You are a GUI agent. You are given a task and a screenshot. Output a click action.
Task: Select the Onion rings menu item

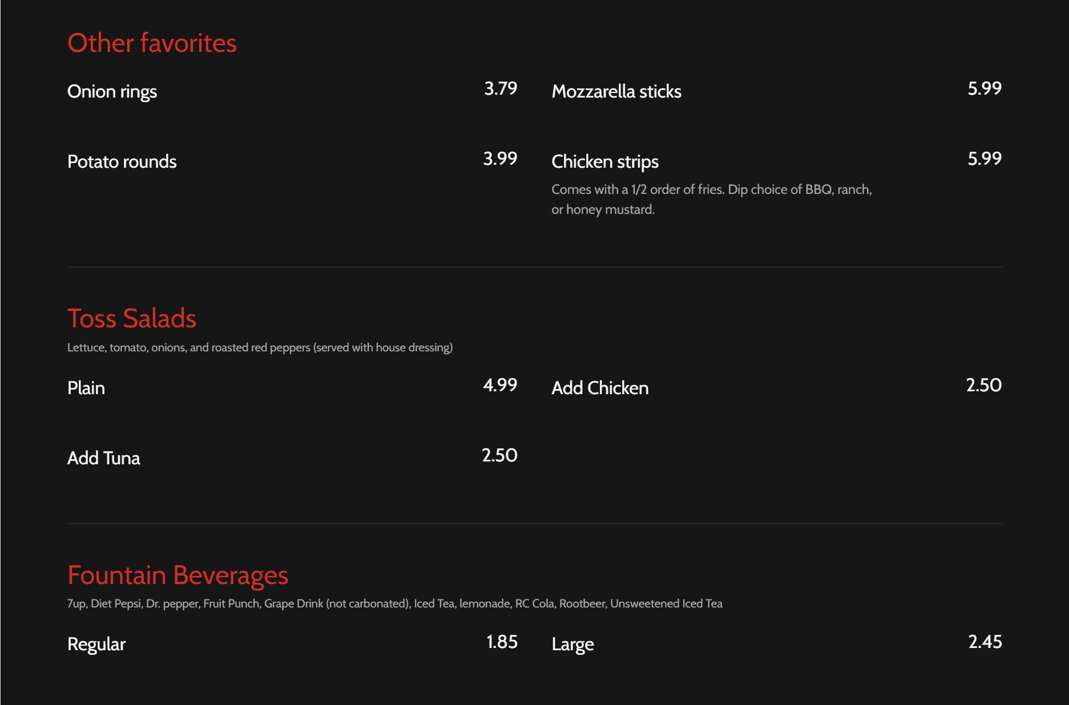(x=112, y=92)
